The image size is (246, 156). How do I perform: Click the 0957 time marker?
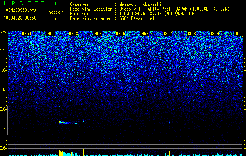coord(167,34)
